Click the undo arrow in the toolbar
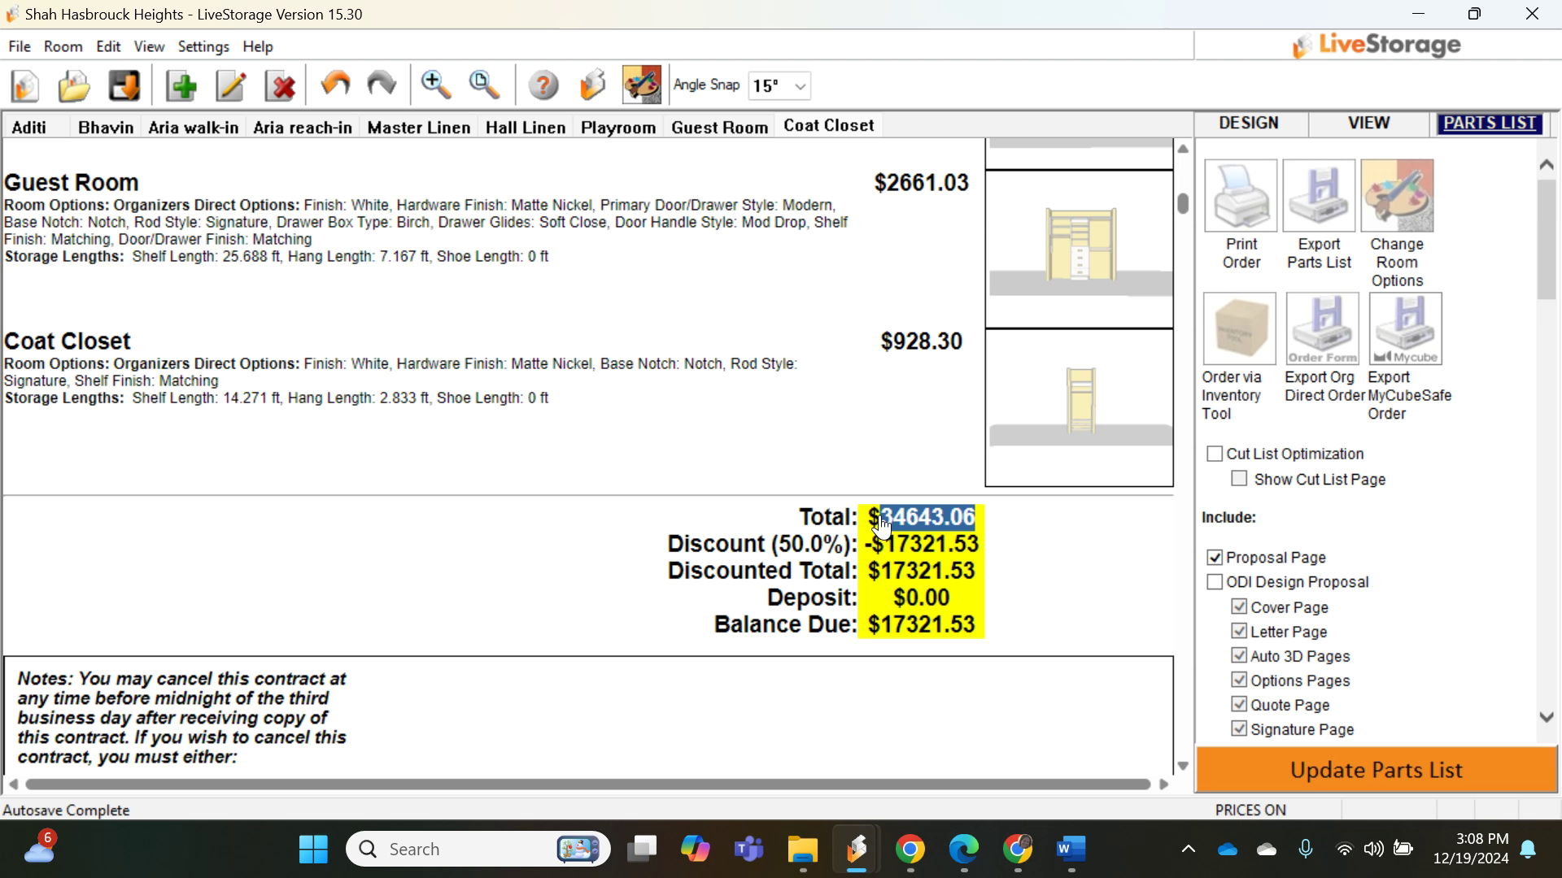 (x=334, y=85)
